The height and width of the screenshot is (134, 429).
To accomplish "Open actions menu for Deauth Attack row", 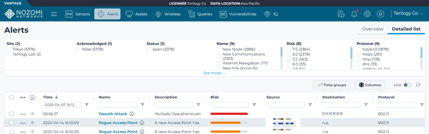I will click(22, 114).
